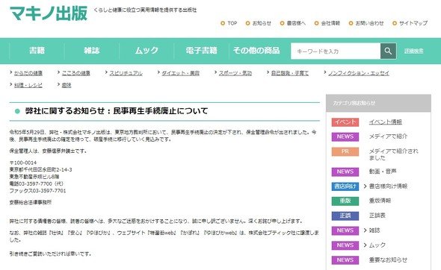Click the 〒100-0014 postal code text
Image resolution: width=441 pixels, height=270 pixels.
tap(23, 163)
